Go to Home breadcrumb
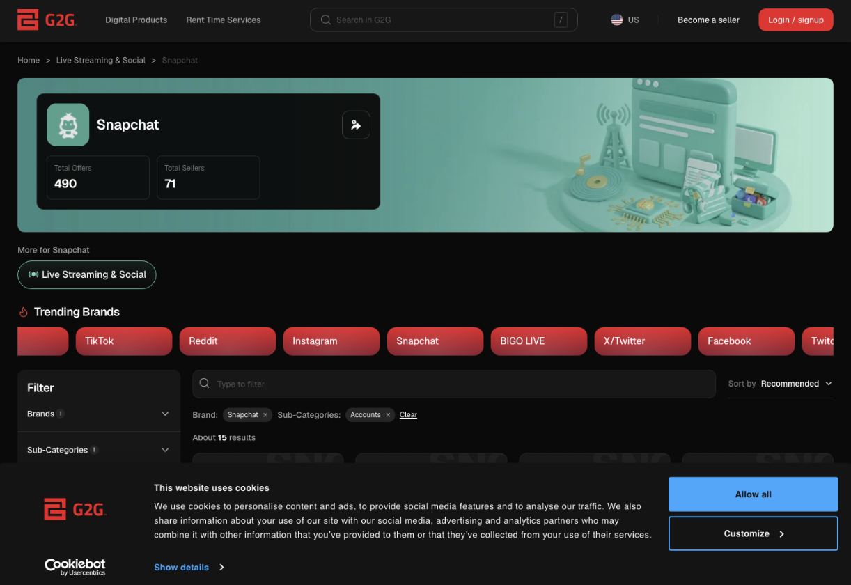851x585 pixels. (x=29, y=61)
